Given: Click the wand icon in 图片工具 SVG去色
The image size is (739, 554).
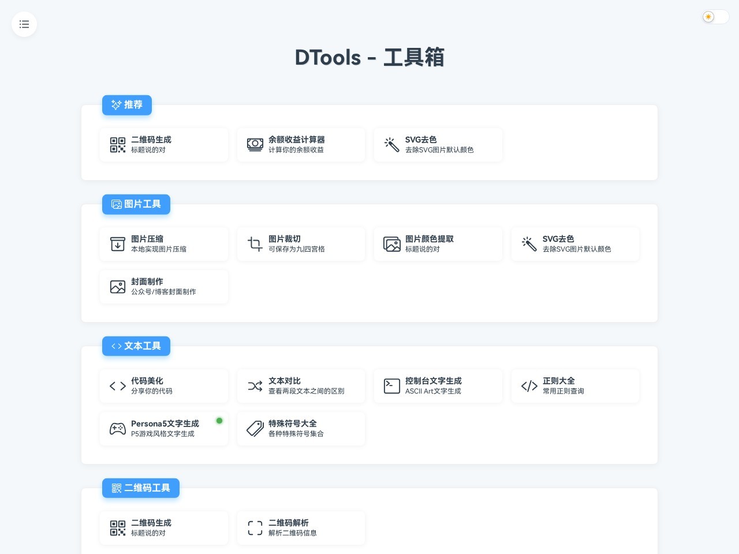Looking at the screenshot, I should [x=529, y=244].
